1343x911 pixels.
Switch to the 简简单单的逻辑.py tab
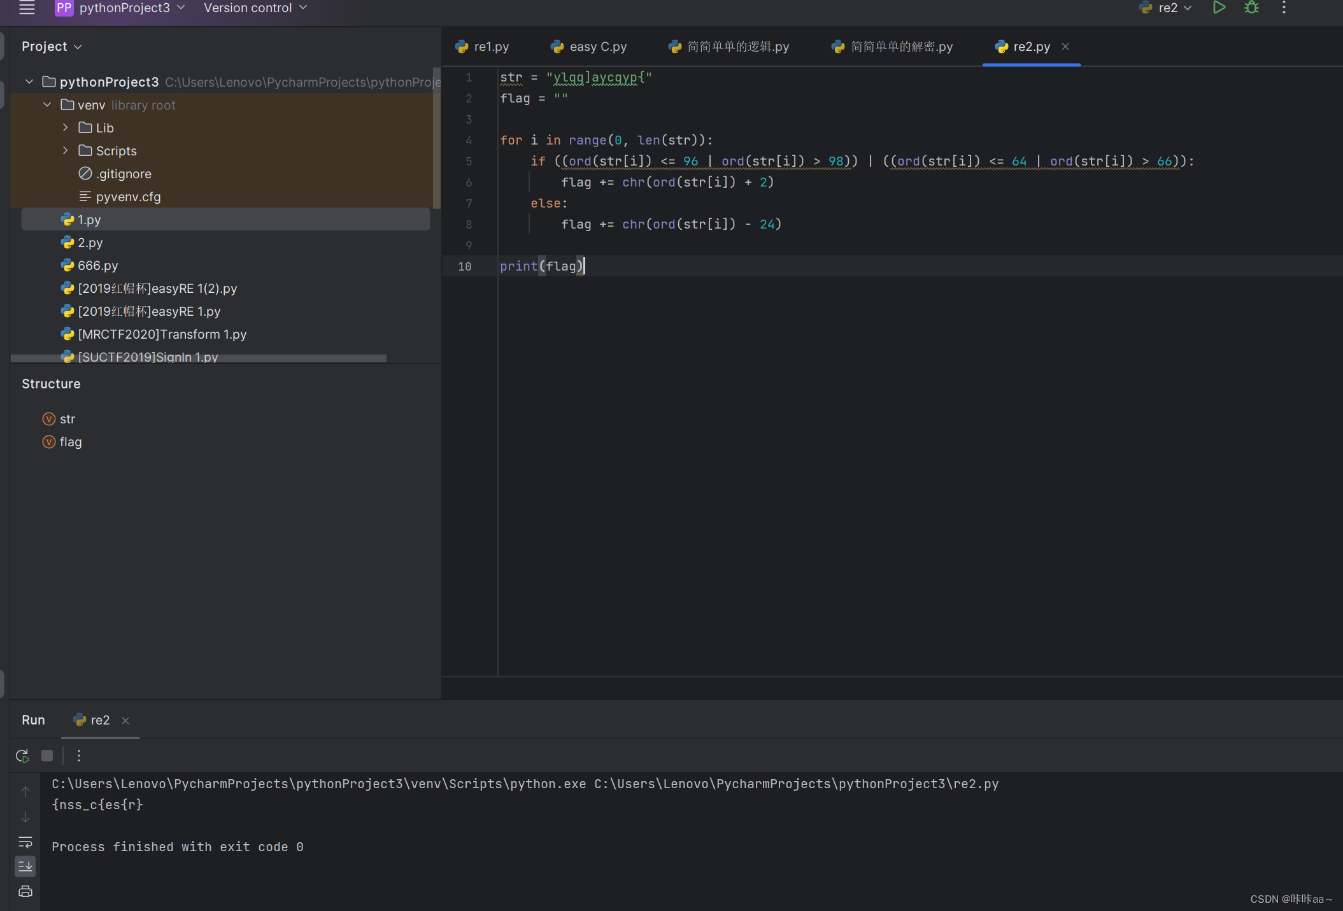click(x=729, y=46)
